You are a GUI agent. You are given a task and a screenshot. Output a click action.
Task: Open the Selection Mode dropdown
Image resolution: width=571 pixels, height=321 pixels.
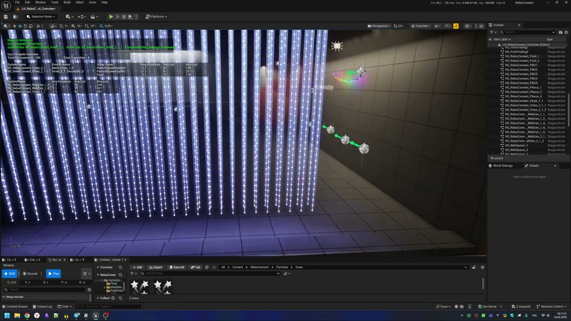click(41, 16)
